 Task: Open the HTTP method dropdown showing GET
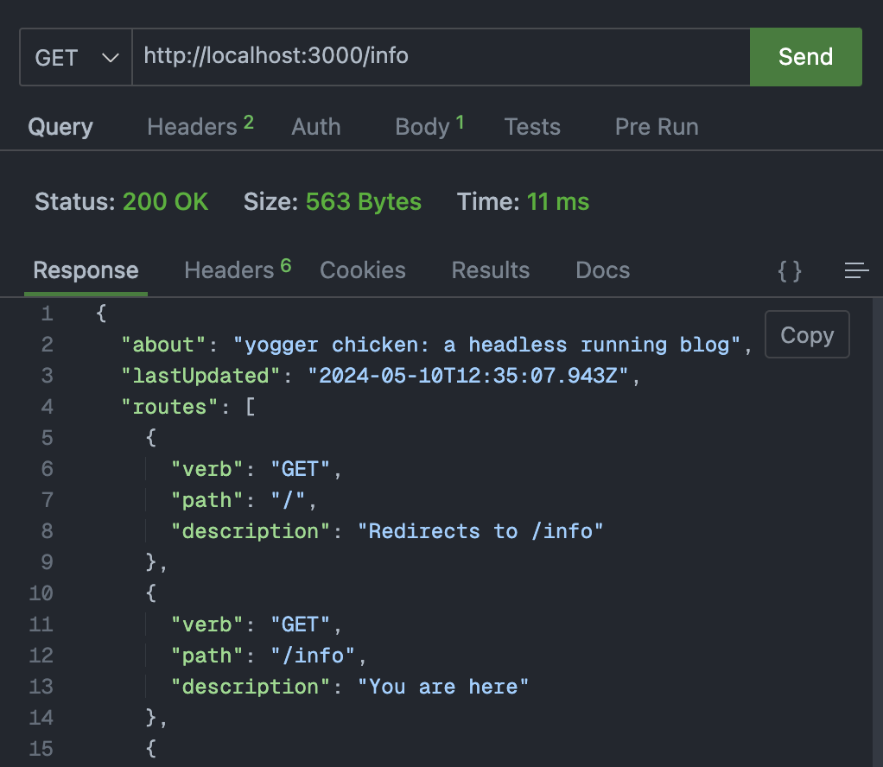coord(75,57)
